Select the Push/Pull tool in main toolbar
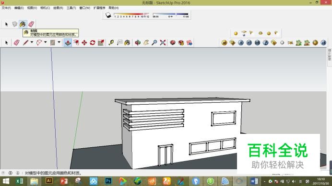Screen dimensions: 332x186 [x=68, y=43]
